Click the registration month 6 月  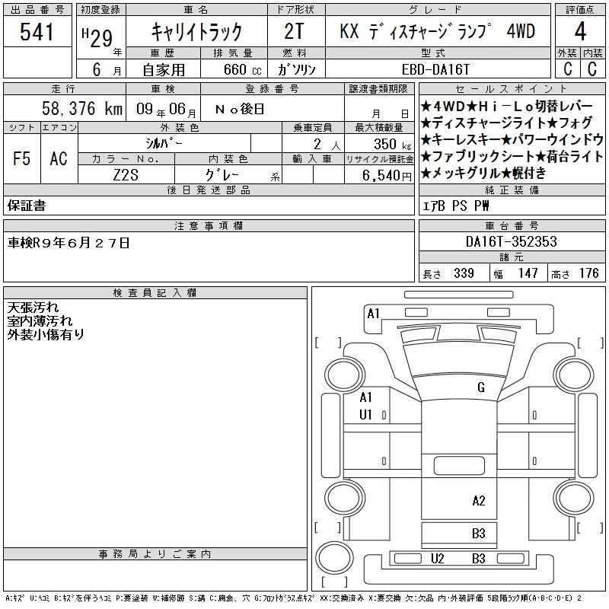click(107, 69)
